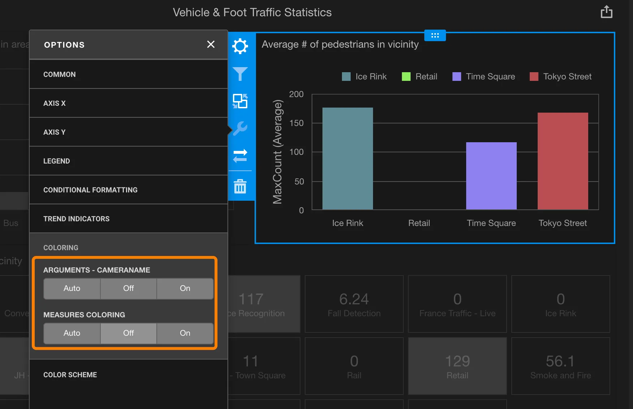This screenshot has height=409, width=633.
Task: Select the wrench options icon
Action: click(x=240, y=129)
